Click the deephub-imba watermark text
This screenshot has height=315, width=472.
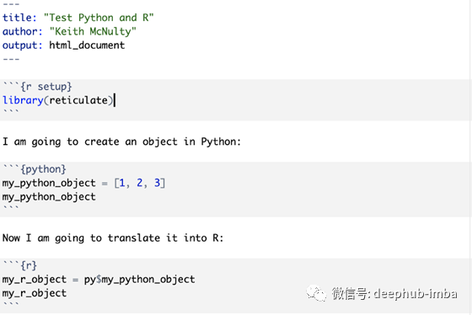point(415,294)
